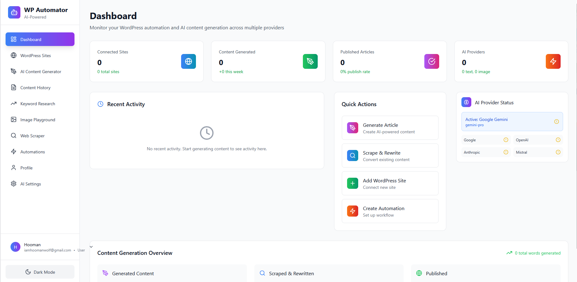577x282 pixels.
Task: Open Image Playground via its sidebar icon
Action: tap(14, 119)
